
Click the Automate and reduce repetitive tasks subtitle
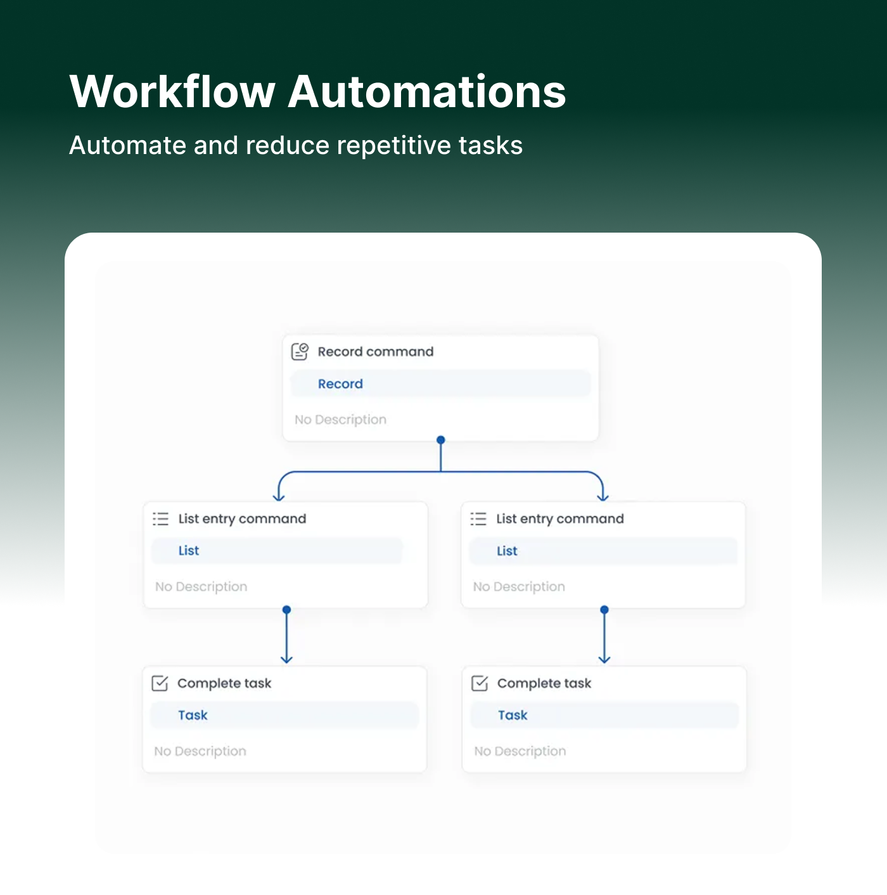coord(296,146)
